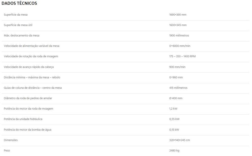This screenshot has height=156, width=252.
Task: Select 'Potência do motor da bomba de água'
Action: click(27, 129)
